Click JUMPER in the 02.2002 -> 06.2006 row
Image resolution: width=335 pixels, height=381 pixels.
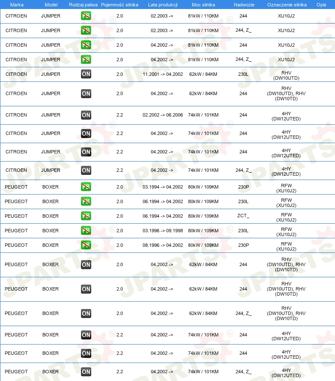tap(51, 115)
